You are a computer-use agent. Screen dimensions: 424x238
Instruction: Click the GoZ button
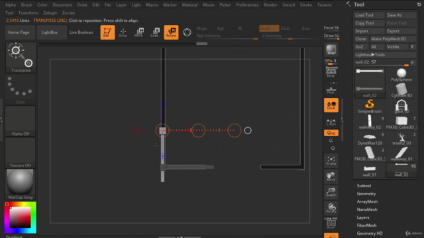[361, 47]
